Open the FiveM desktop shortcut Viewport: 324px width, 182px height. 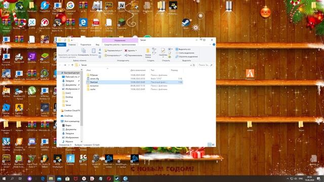(x=250, y=75)
